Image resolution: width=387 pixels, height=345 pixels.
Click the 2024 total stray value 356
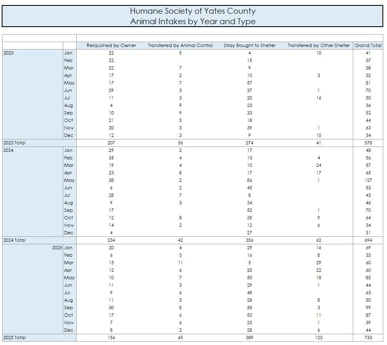pyautogui.click(x=250, y=240)
